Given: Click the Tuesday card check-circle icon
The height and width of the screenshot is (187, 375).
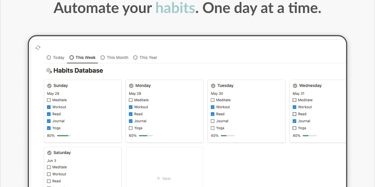Looking at the screenshot, I should [213, 85].
